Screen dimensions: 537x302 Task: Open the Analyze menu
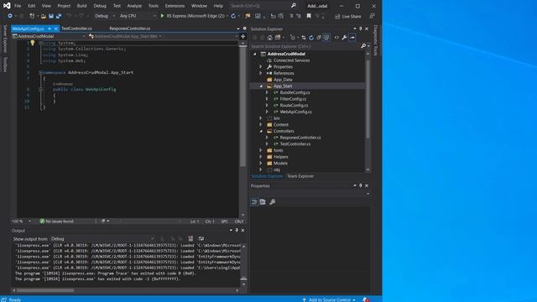pos(134,6)
